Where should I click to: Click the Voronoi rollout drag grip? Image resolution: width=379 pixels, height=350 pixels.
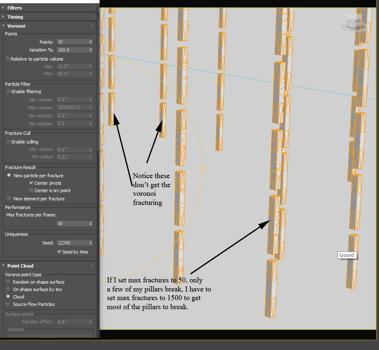pyautogui.click(x=92, y=26)
